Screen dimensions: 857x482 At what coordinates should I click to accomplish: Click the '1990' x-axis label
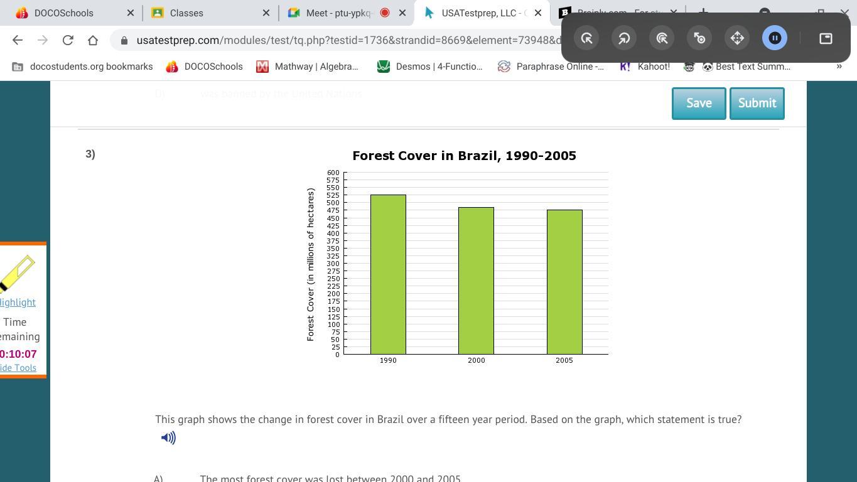pyautogui.click(x=388, y=360)
